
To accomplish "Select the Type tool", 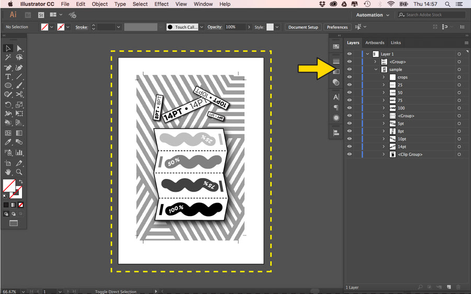I will tap(8, 76).
